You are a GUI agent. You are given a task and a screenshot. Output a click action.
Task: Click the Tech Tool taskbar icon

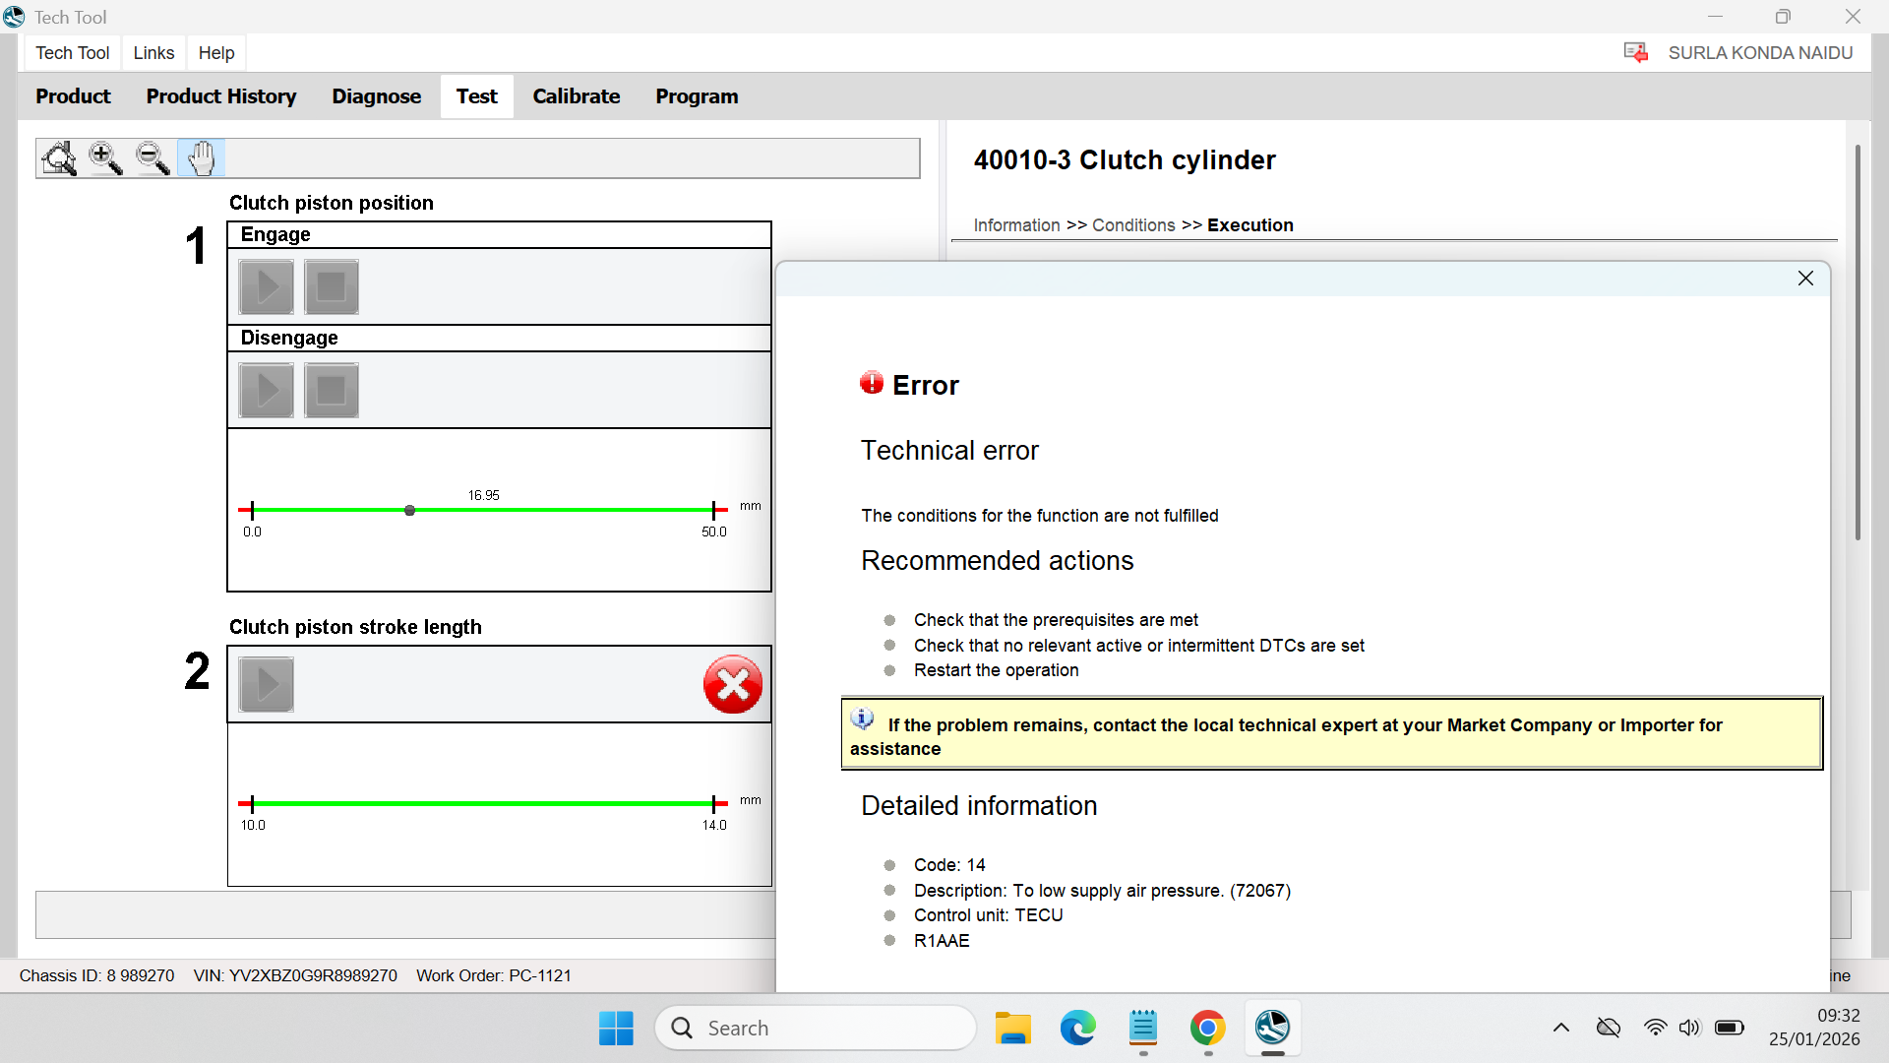[x=1273, y=1029]
